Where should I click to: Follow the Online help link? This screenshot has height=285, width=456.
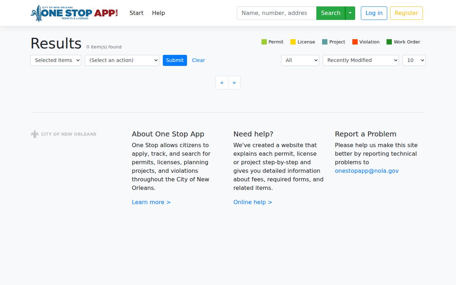[253, 202]
